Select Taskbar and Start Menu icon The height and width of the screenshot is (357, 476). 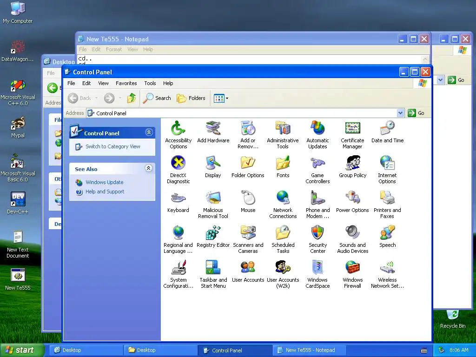[213, 274]
